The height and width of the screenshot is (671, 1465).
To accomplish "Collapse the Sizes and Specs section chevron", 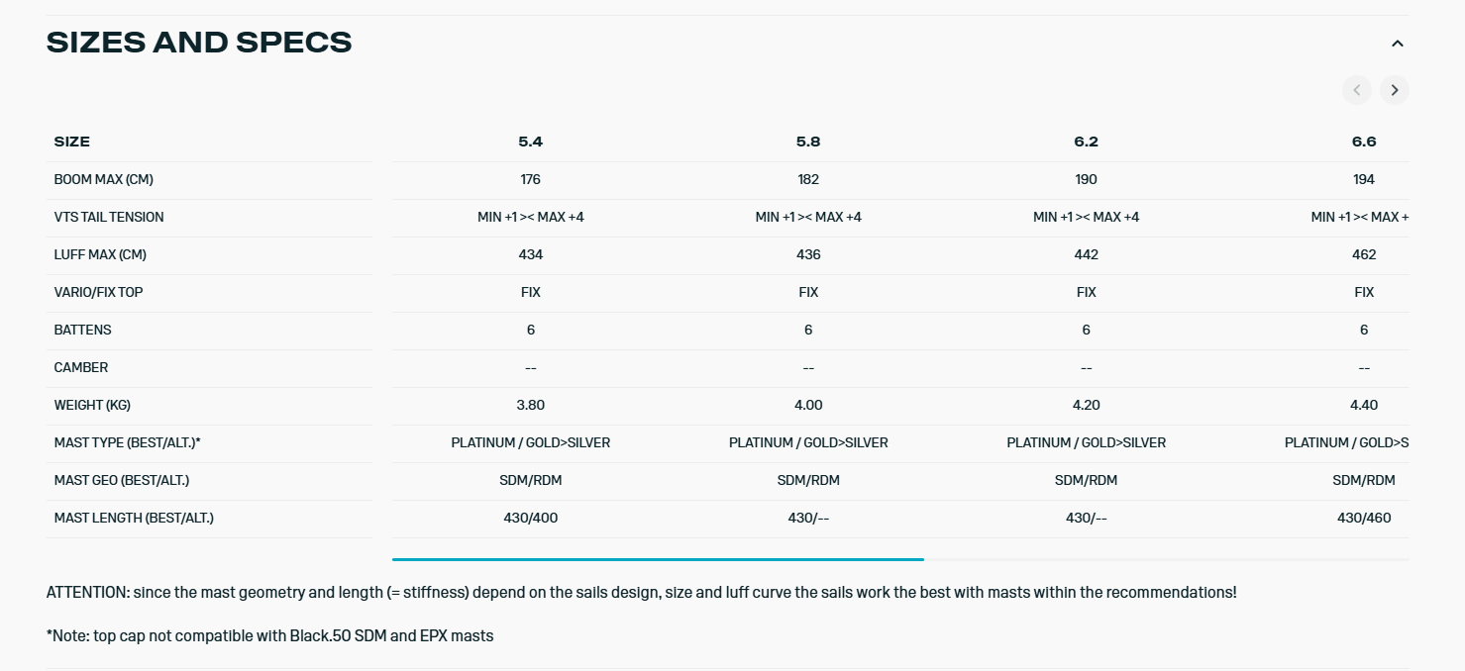I will [x=1398, y=44].
